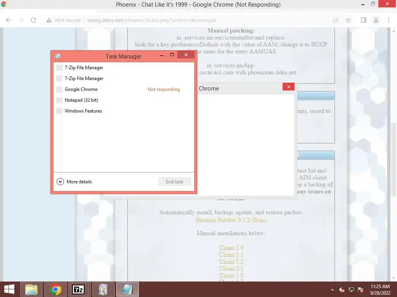Reload the Phoenix page
The width and height of the screenshot is (397, 297).
tap(33, 20)
